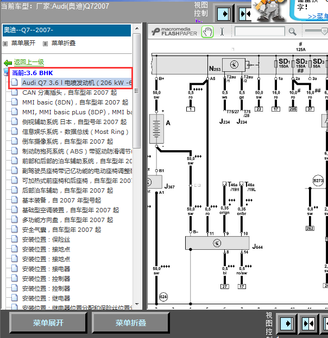Click the 返回上一级 link
The image size is (328, 338).
(29, 62)
